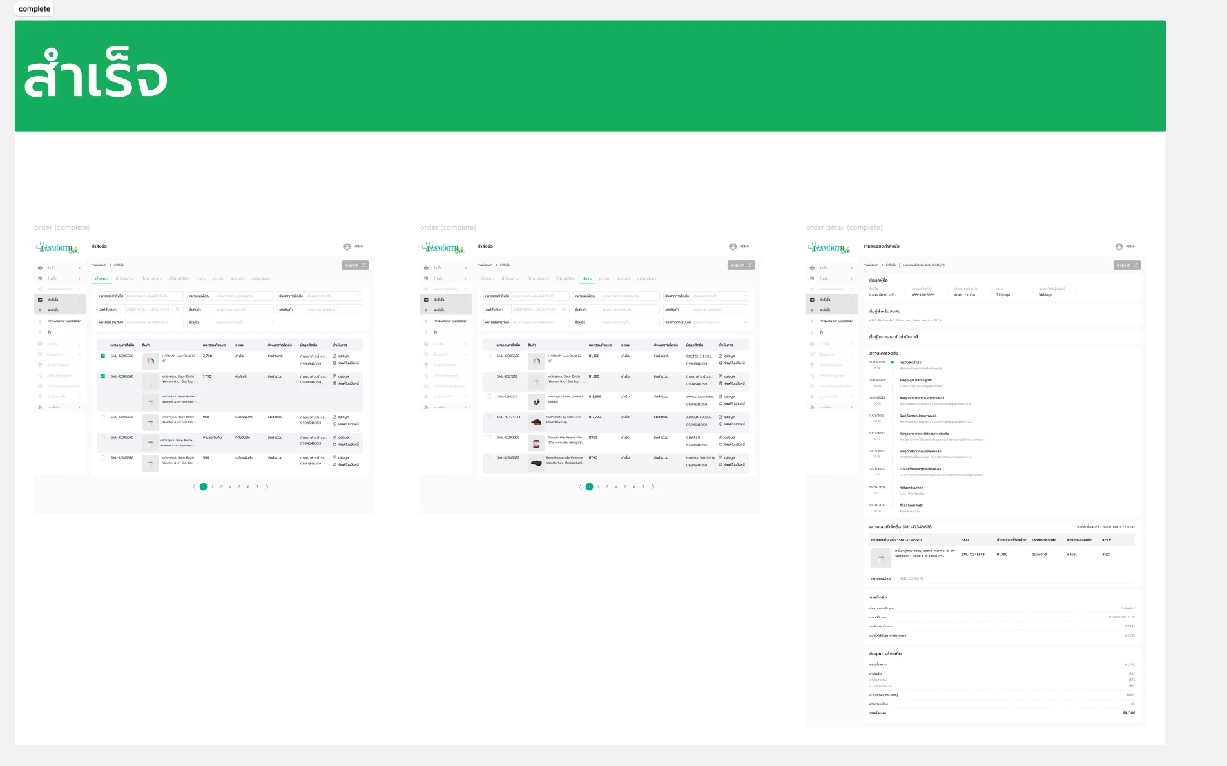Click print icon in the 1,790 order row
1227x766 pixels.
[x=334, y=383]
